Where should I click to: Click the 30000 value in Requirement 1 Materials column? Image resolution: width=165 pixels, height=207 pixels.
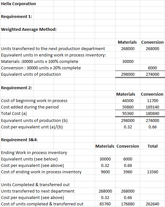click(128, 62)
